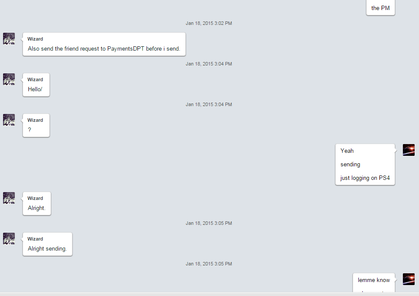Click Wizard name above 'Alright sending.'

click(35, 239)
